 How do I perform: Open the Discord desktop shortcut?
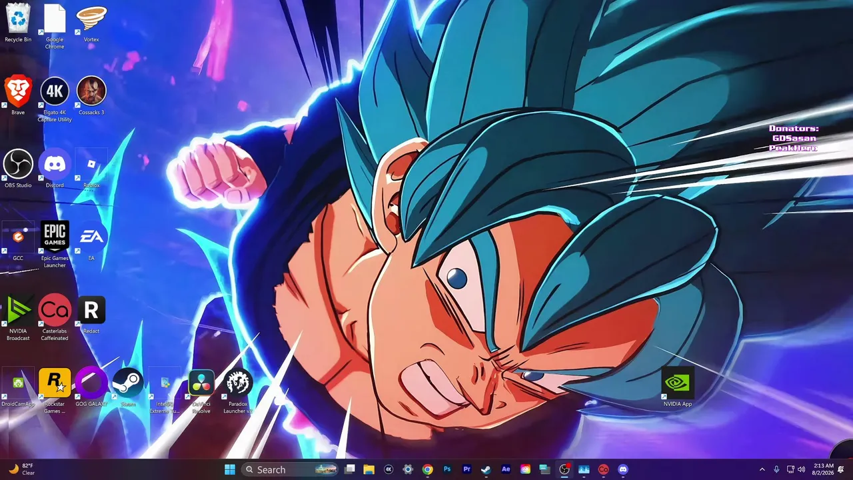[x=55, y=169]
